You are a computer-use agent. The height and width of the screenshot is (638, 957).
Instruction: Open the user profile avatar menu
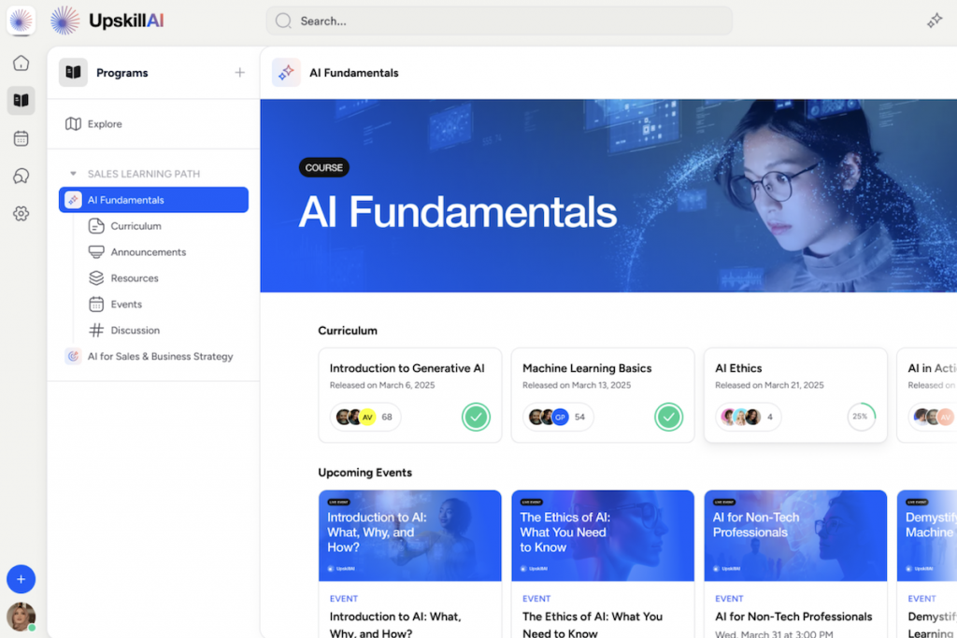[x=21, y=617]
